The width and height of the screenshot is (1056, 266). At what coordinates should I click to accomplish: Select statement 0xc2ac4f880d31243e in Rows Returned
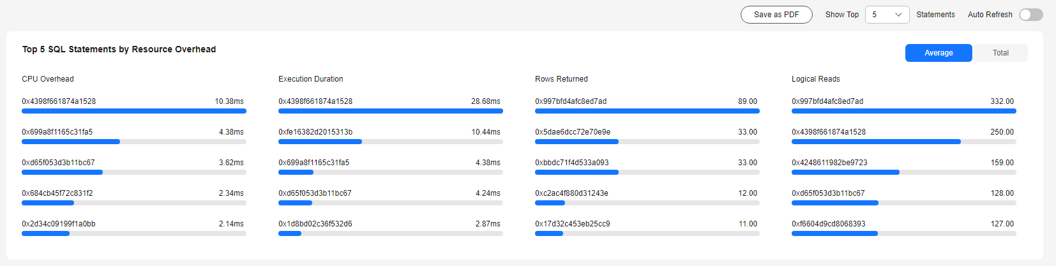pyautogui.click(x=571, y=193)
